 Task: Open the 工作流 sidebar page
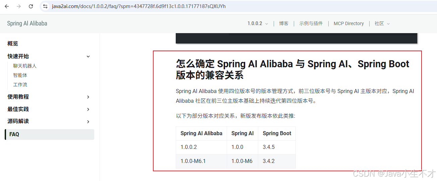tap(20, 85)
